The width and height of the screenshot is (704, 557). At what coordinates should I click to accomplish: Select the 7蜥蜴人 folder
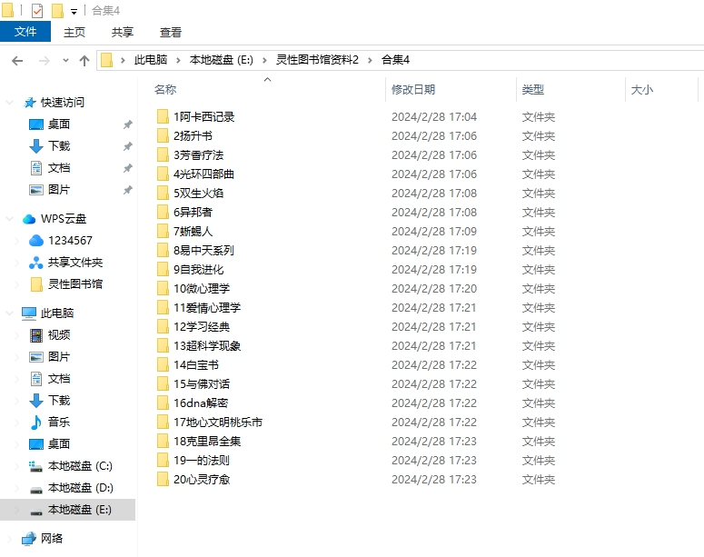[193, 232]
